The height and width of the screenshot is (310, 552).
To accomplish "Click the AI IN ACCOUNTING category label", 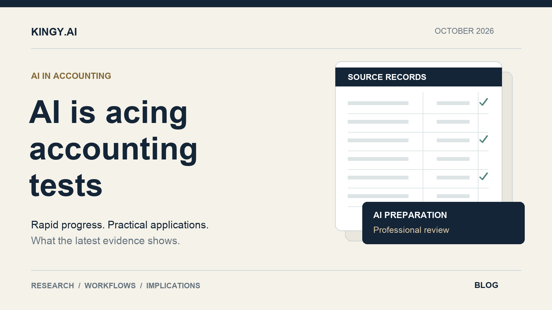I will click(x=71, y=76).
